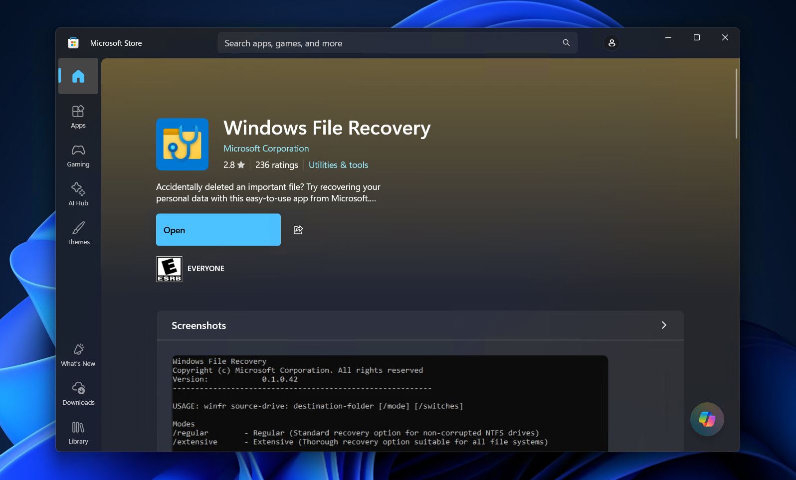Image resolution: width=796 pixels, height=480 pixels.
Task: Open the Gaming section
Action: pos(78,156)
